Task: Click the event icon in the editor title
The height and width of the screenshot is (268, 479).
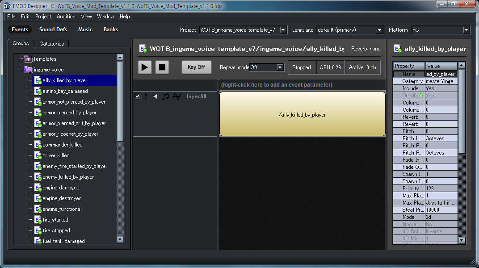Action: pos(143,49)
